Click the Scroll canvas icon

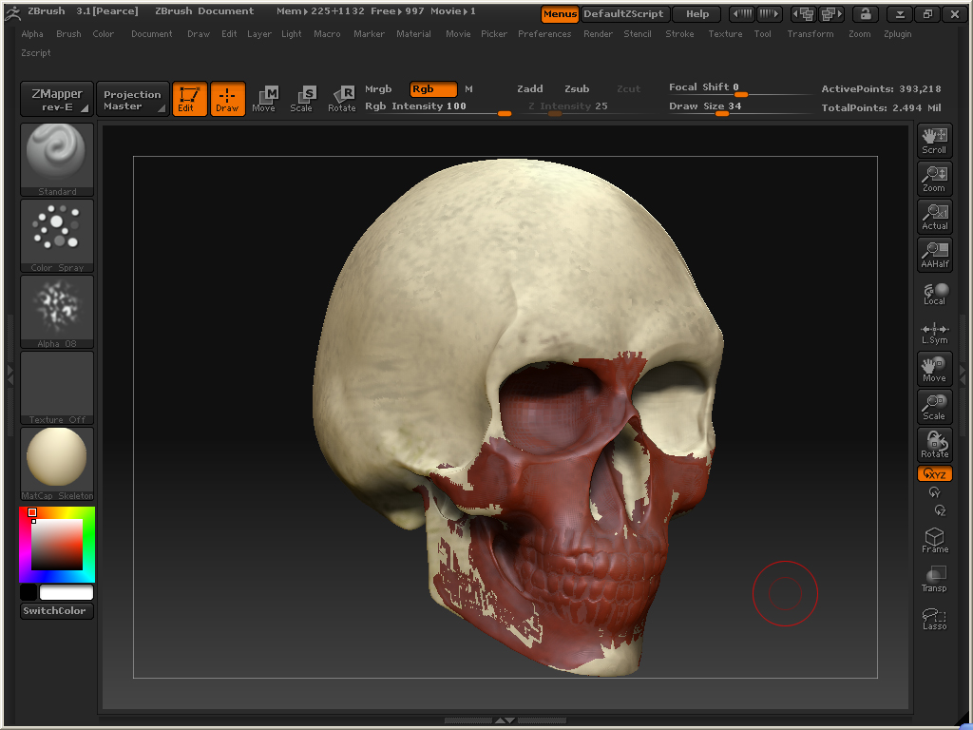pos(934,140)
